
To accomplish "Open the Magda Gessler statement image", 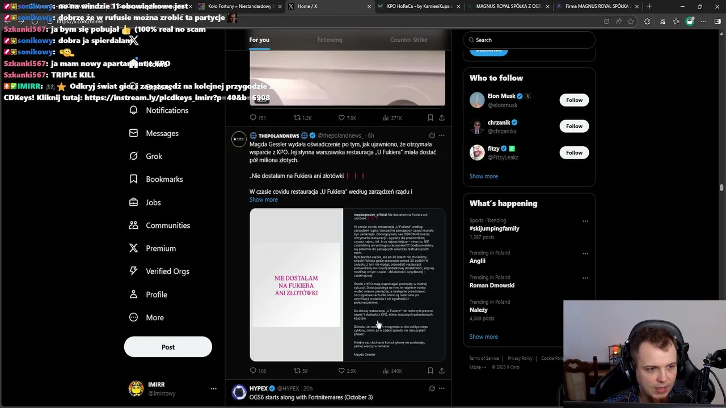I will pos(394,284).
